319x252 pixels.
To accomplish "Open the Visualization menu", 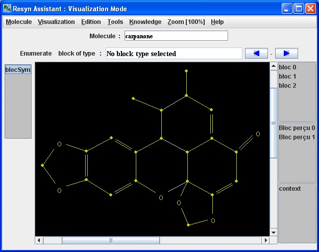I will coord(56,22).
